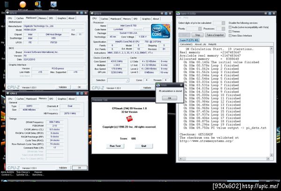281x191 pixels.
Task: Open the Help(H) menu in Super PI
Action: pyautogui.click(x=212, y=44)
